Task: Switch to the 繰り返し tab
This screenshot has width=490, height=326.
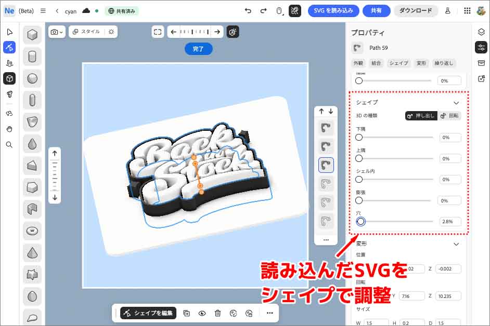Action: click(444, 63)
